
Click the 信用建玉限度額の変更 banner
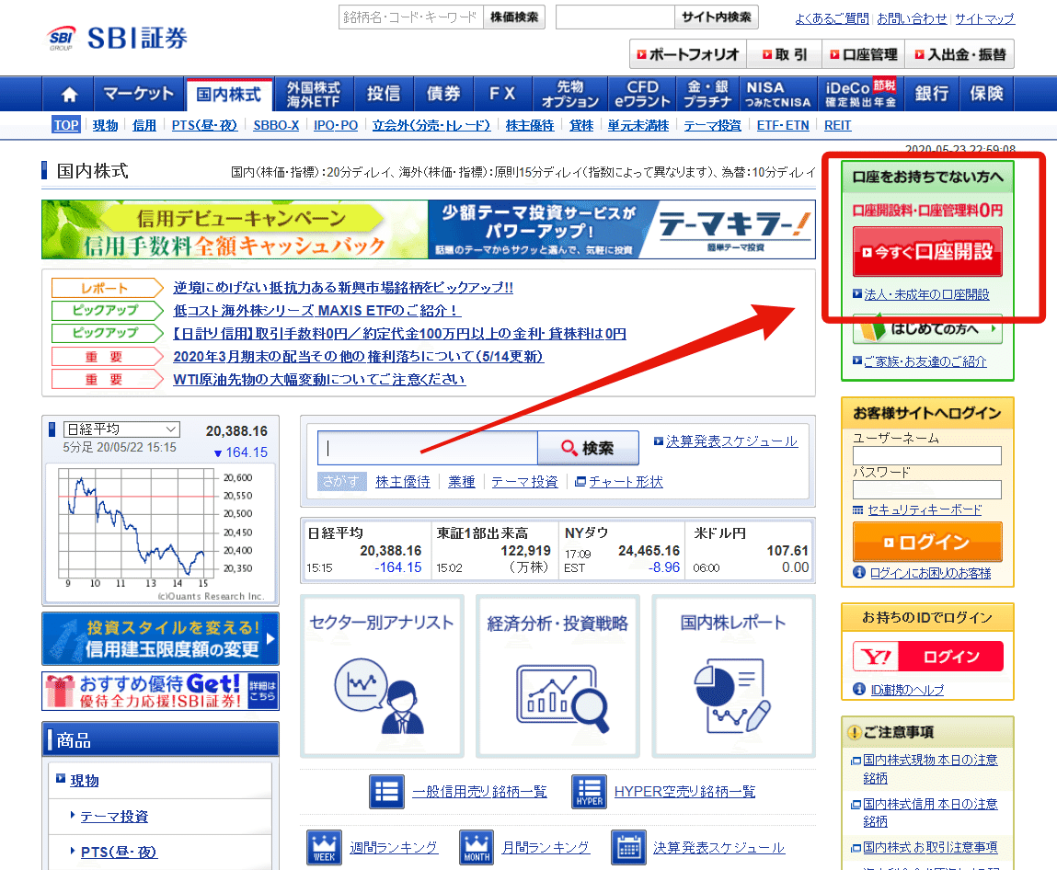click(x=160, y=638)
